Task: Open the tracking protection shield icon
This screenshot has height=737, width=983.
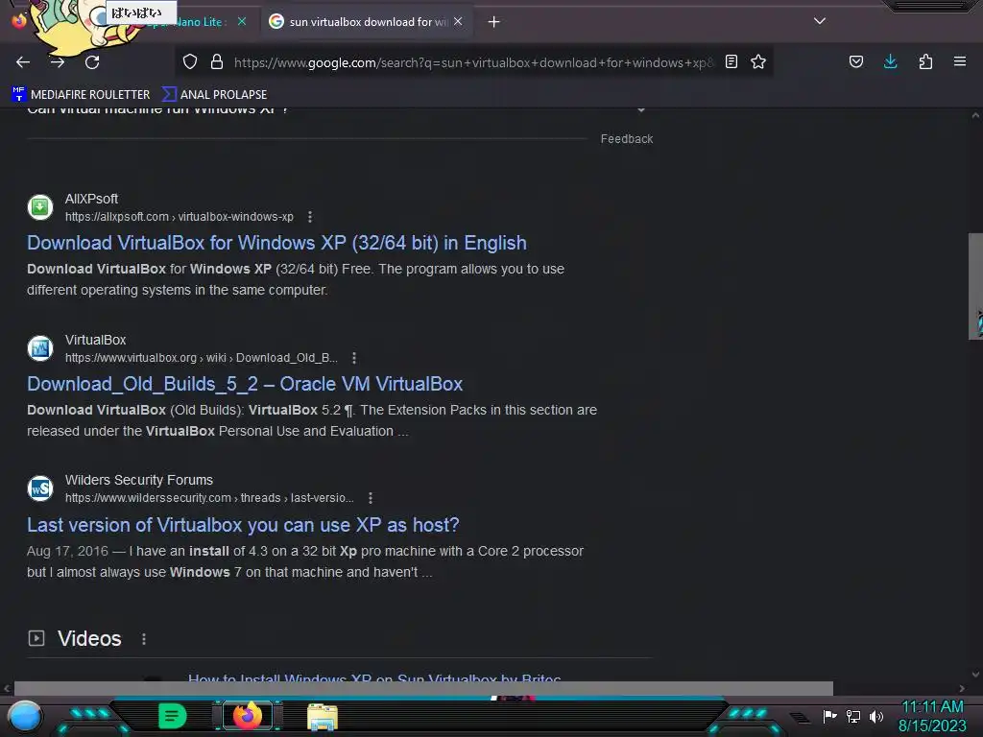Action: point(190,62)
